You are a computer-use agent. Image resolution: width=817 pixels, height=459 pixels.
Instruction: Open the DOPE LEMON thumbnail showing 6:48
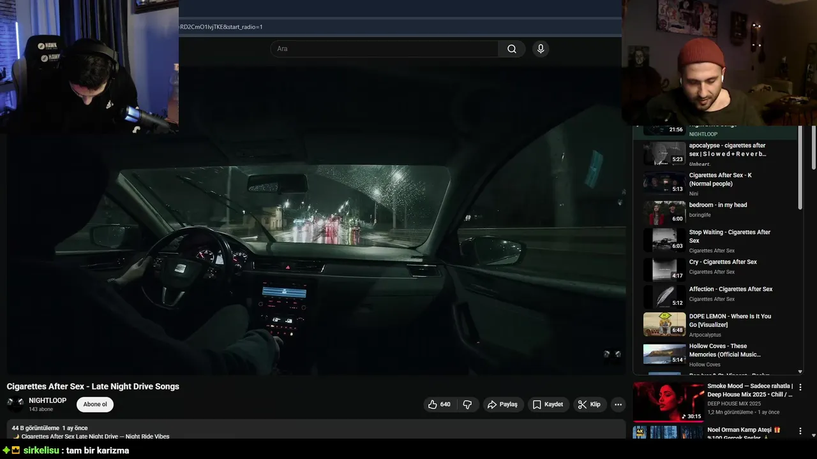click(x=664, y=324)
